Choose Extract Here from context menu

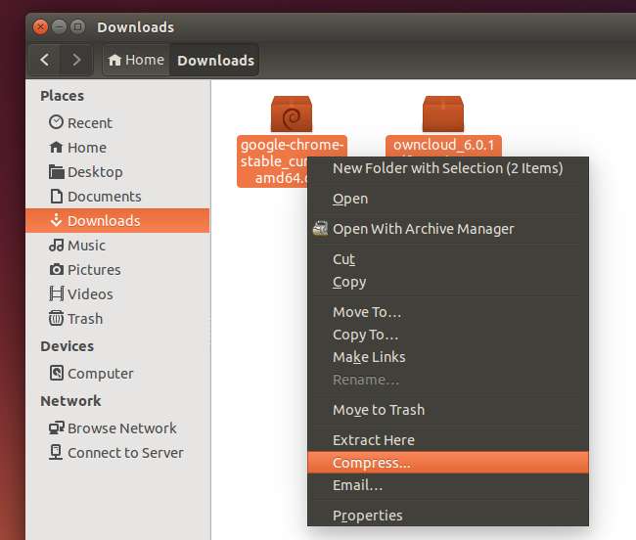tap(374, 440)
